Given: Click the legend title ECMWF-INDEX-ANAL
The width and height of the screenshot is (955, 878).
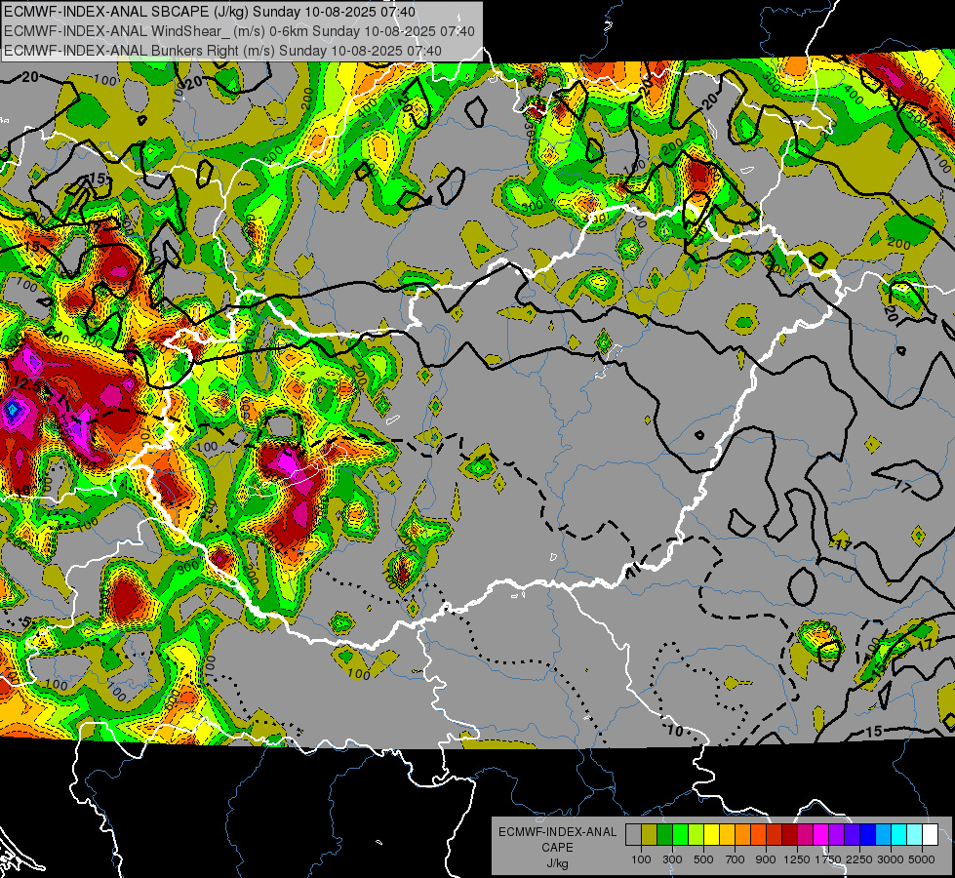Looking at the screenshot, I should point(558,832).
